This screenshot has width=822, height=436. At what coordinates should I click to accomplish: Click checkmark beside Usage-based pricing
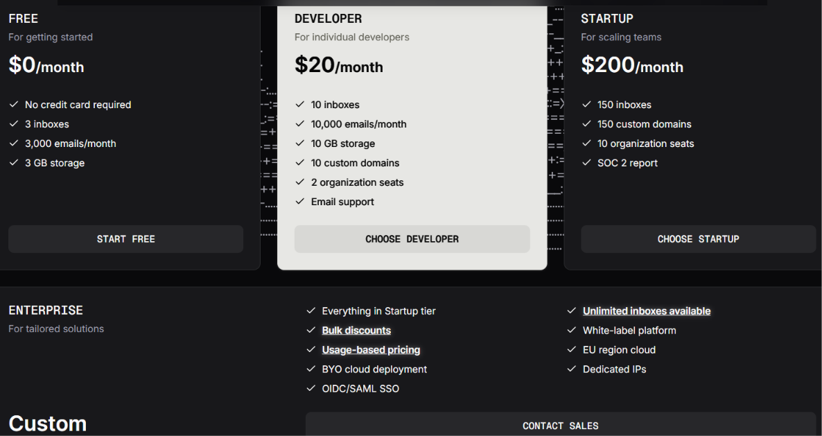click(311, 349)
